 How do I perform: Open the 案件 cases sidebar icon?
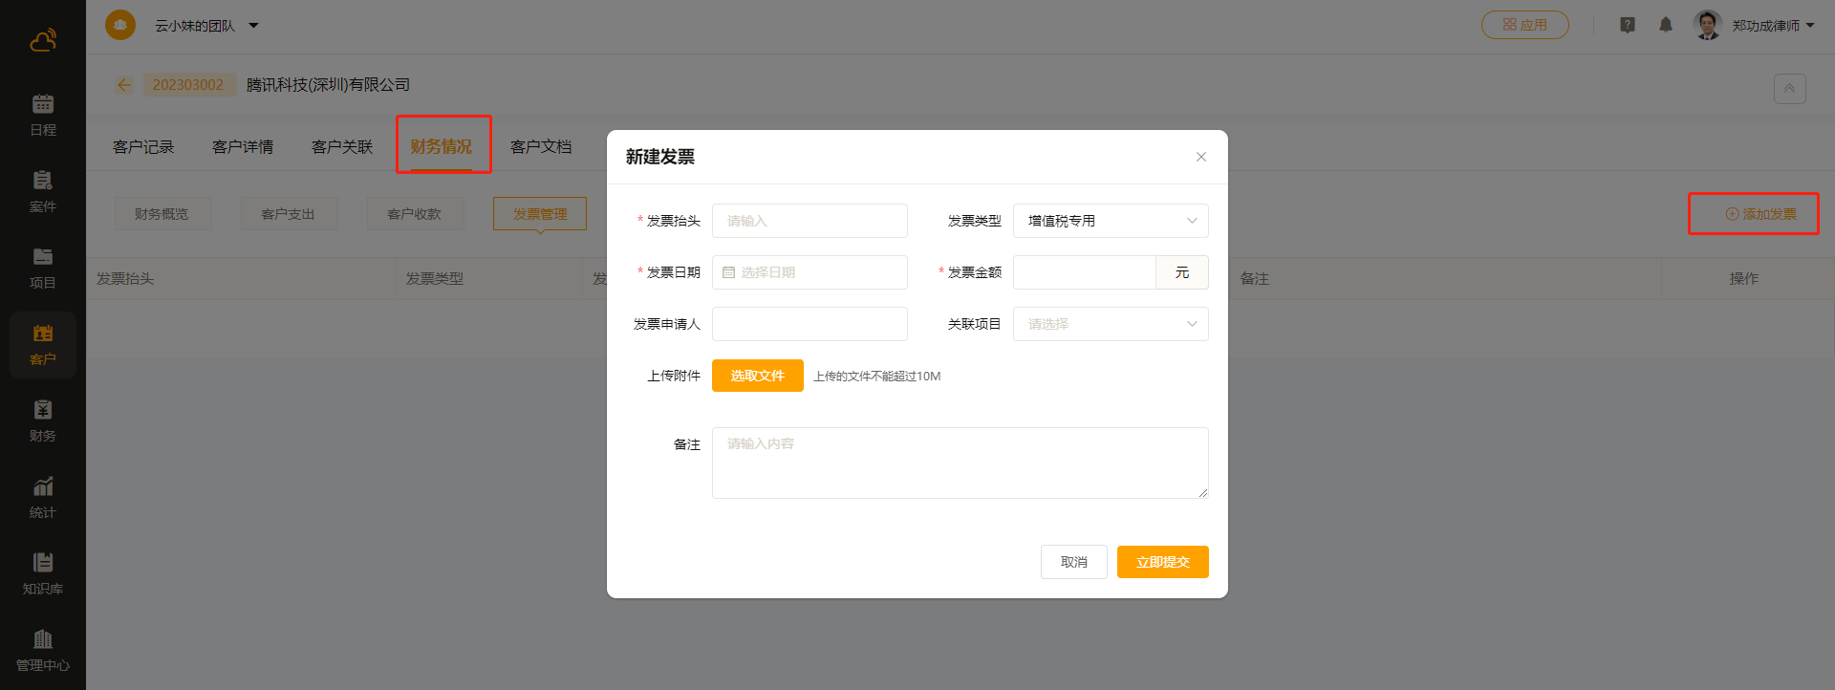tap(43, 191)
